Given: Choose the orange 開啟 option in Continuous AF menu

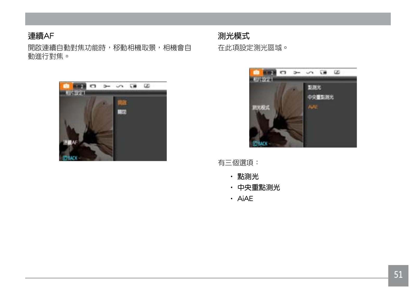Looking at the screenshot, I should coord(122,102).
